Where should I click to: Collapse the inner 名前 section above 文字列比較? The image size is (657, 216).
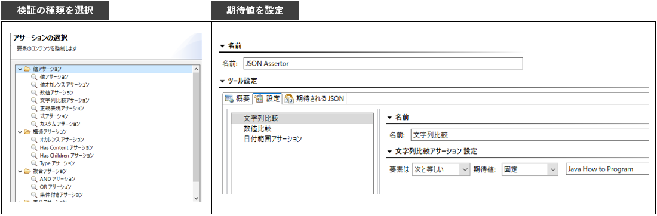tap(389, 118)
